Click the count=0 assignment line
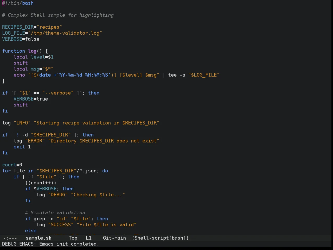The image size is (333, 250). tap(12, 165)
